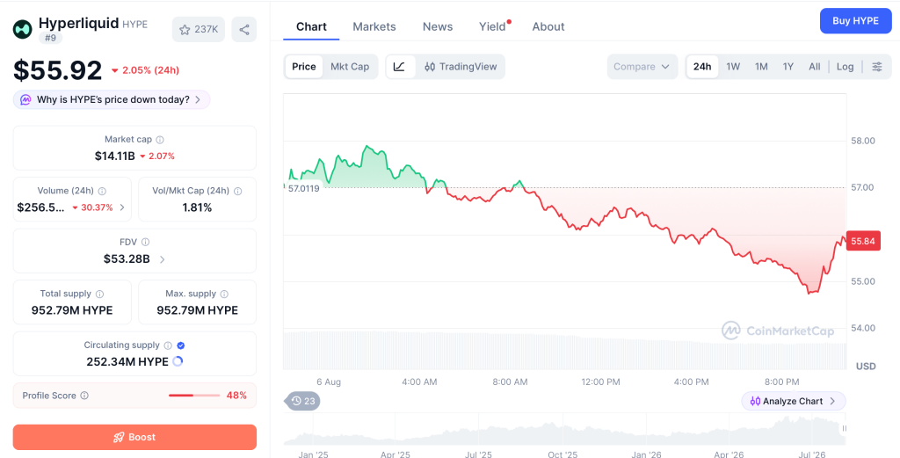
Task: Open the share icon button
Action: 244,30
